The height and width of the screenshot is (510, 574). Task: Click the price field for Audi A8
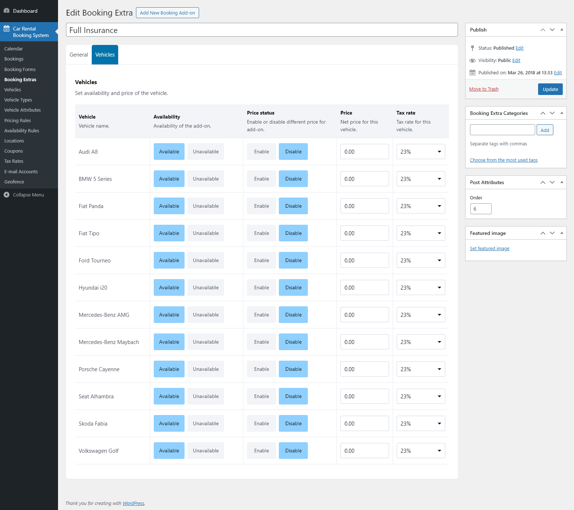[364, 152]
